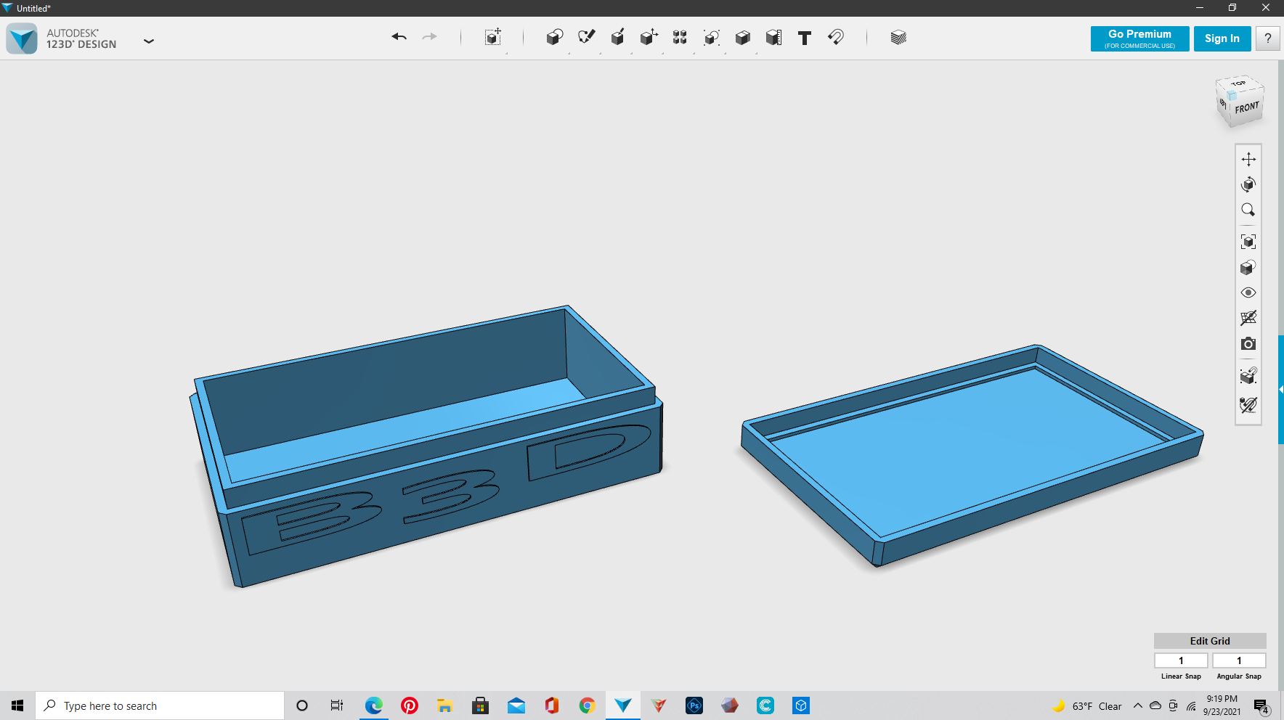
Task: Open the Material tool
Action: (x=898, y=38)
